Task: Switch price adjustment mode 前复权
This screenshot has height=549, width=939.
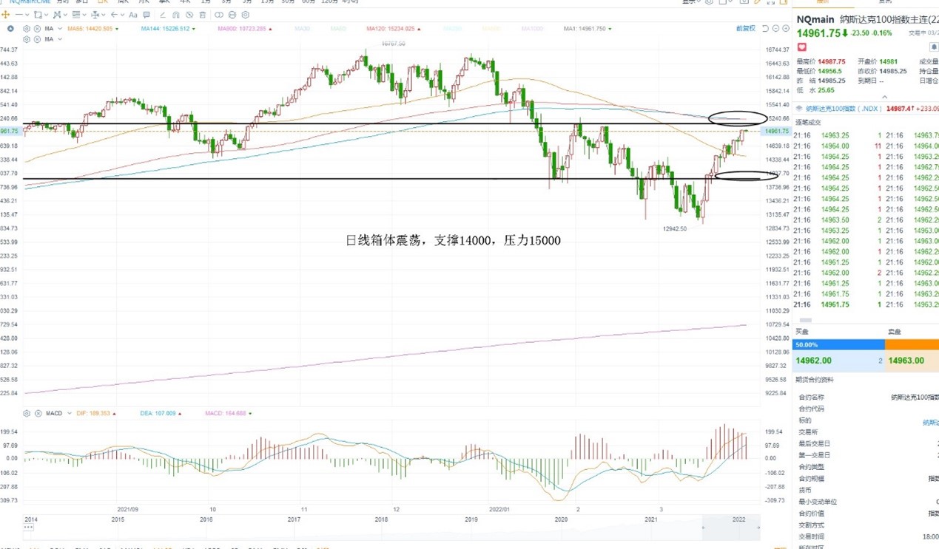Action: [745, 29]
